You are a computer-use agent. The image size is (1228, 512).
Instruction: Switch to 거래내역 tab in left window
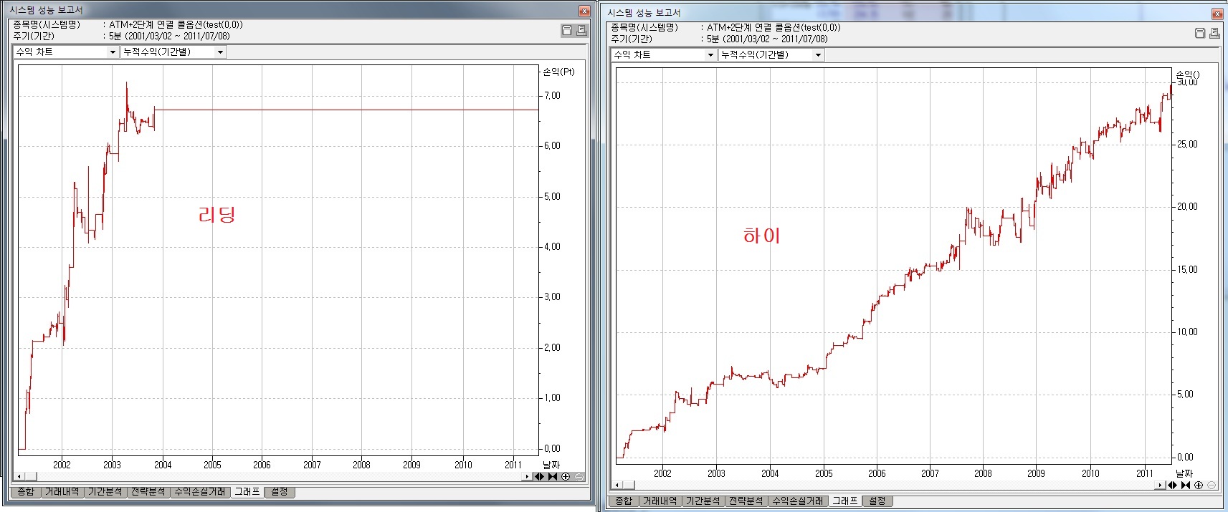click(62, 492)
